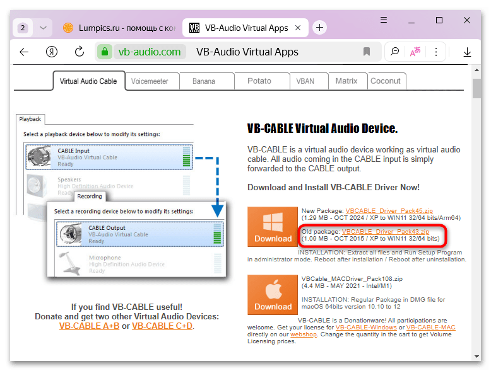Open the three-dot page options menu
This screenshot has width=491, height=371.
pyautogui.click(x=436, y=52)
